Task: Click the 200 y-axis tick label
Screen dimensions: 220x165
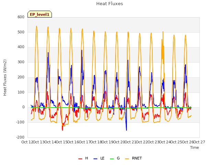Action: click(21, 77)
